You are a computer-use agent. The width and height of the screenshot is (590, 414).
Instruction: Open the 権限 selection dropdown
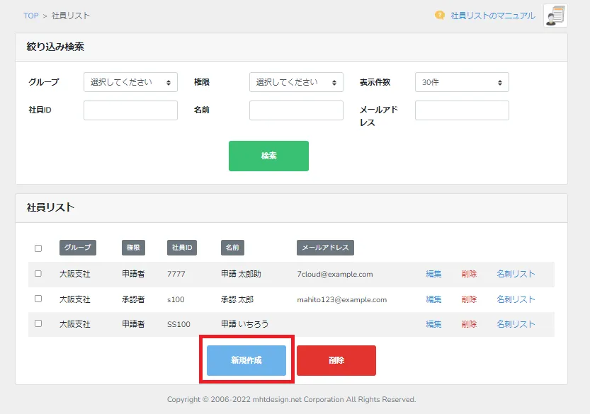pyautogui.click(x=296, y=81)
